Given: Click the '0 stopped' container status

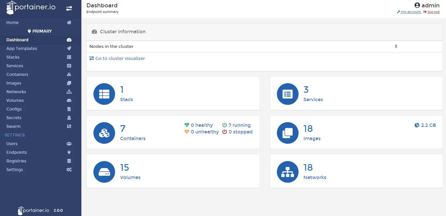Looking at the screenshot, I should click(237, 132).
